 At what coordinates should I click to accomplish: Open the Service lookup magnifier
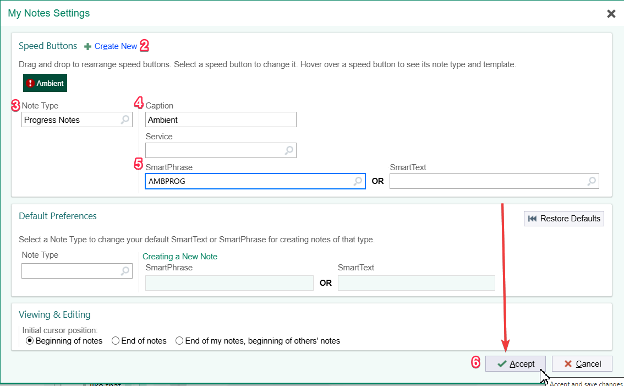point(289,150)
